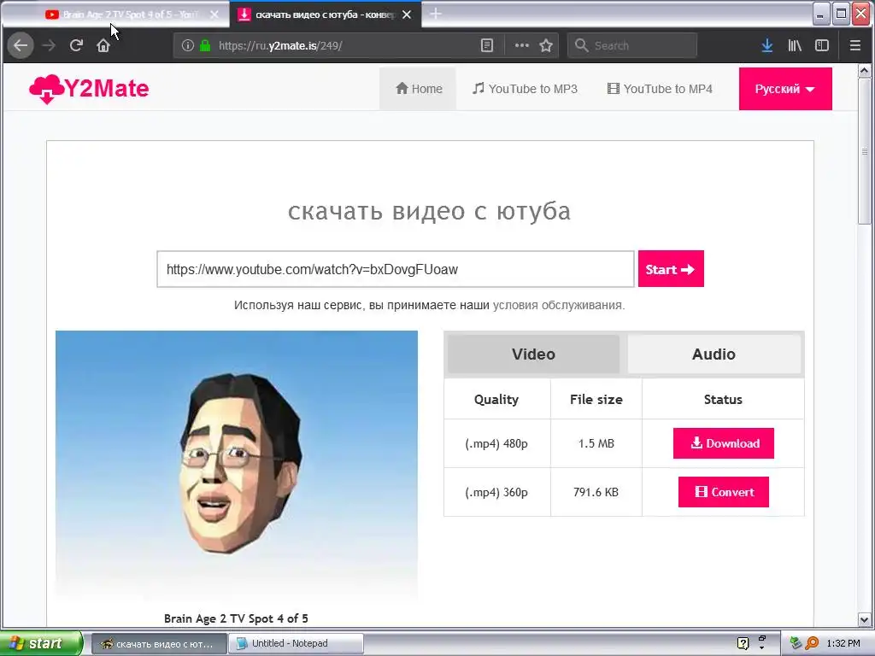Click the page scrollbar up arrow
Screen dimensions: 875x656
pos(865,71)
